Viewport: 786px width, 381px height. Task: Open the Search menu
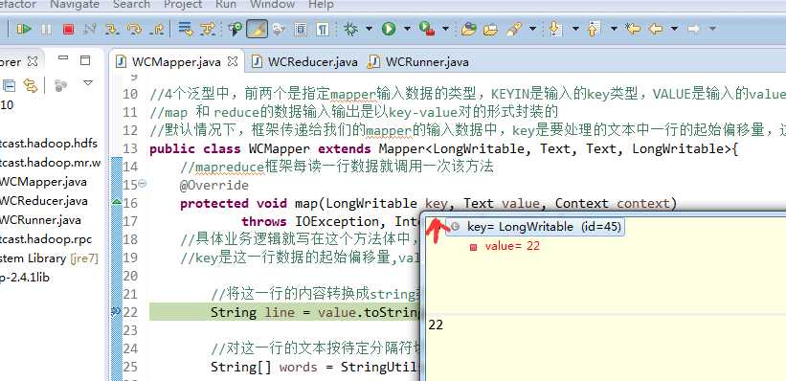click(131, 5)
